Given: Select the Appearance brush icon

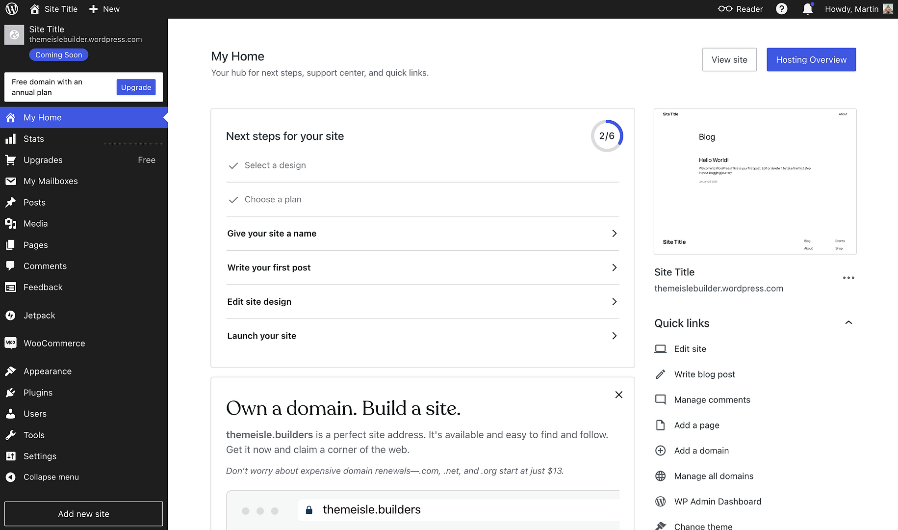Looking at the screenshot, I should [11, 371].
